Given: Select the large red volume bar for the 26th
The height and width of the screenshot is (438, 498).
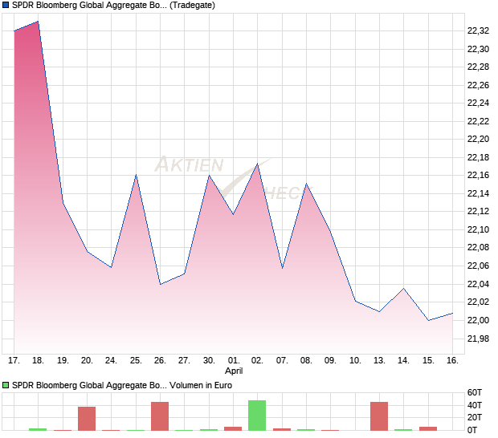Looking at the screenshot, I should click(160, 416).
